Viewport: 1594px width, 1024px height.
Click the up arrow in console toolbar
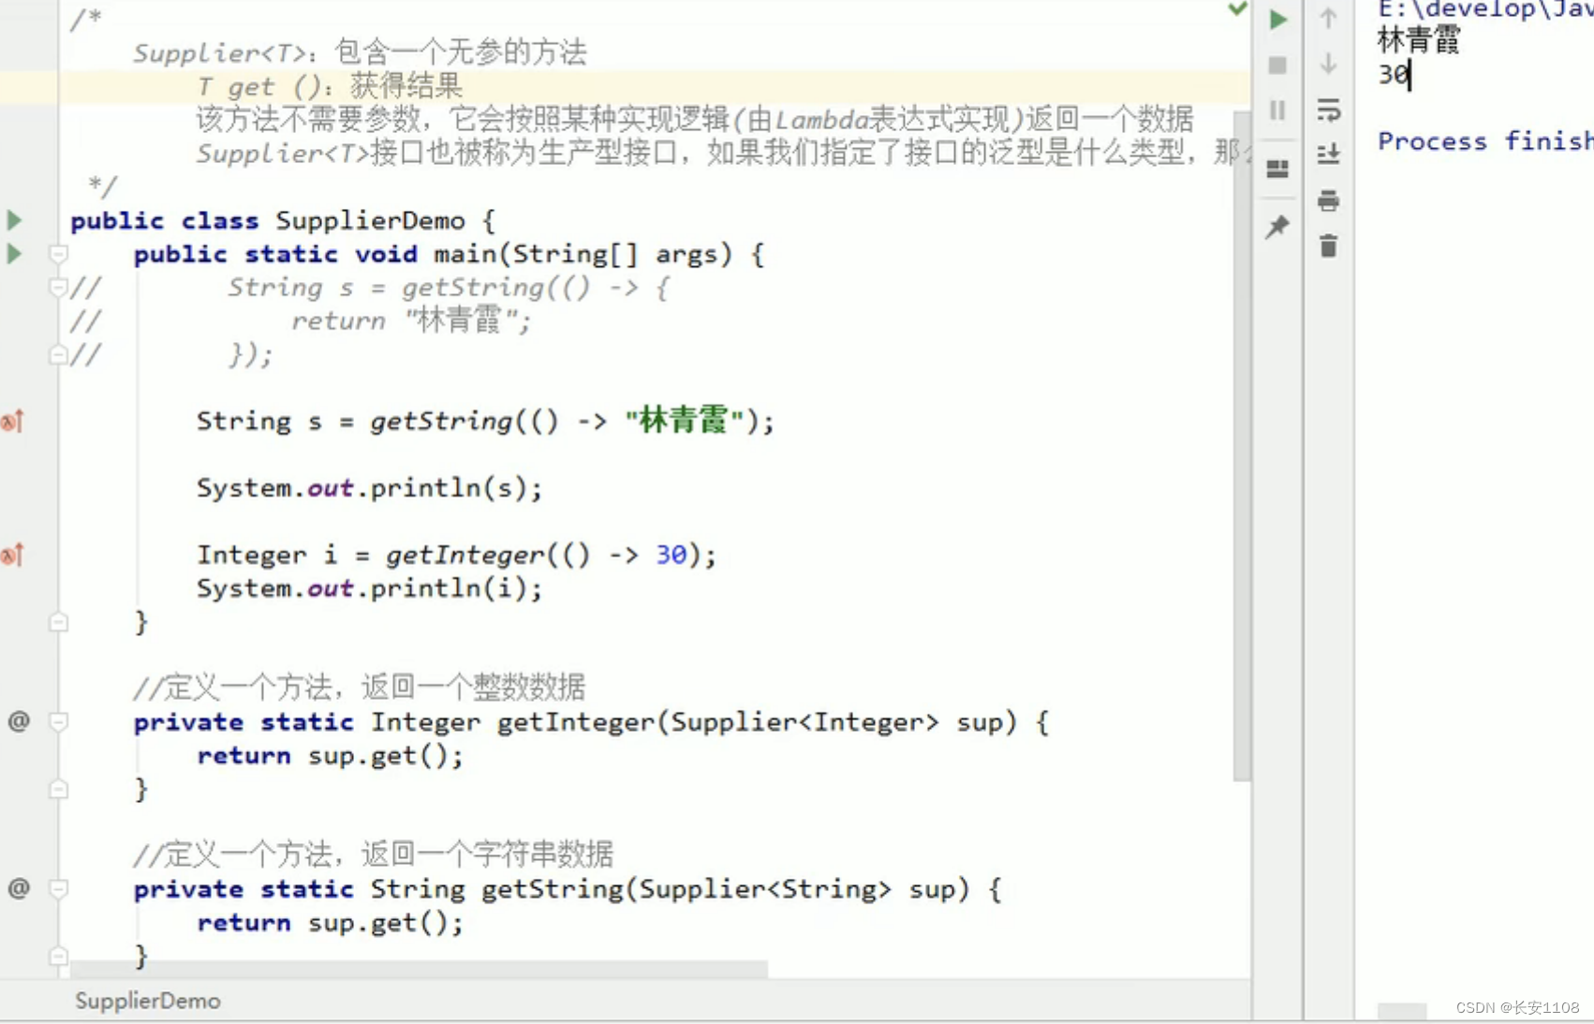coord(1328,18)
